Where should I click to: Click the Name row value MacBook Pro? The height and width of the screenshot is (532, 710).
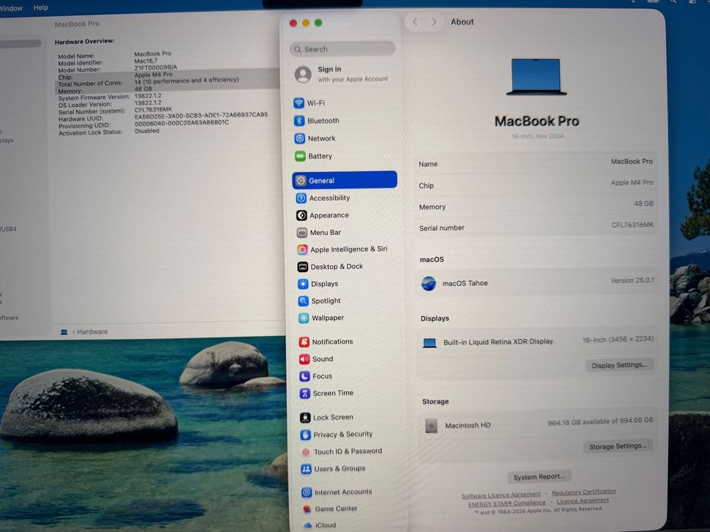tap(631, 161)
